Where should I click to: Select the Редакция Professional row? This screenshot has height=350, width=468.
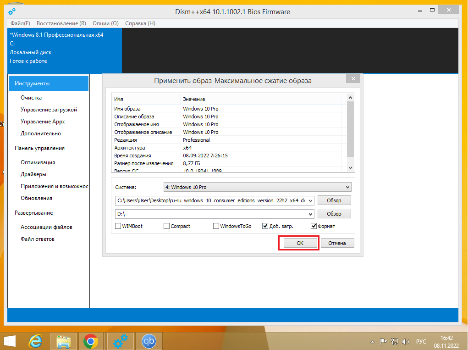click(x=229, y=140)
